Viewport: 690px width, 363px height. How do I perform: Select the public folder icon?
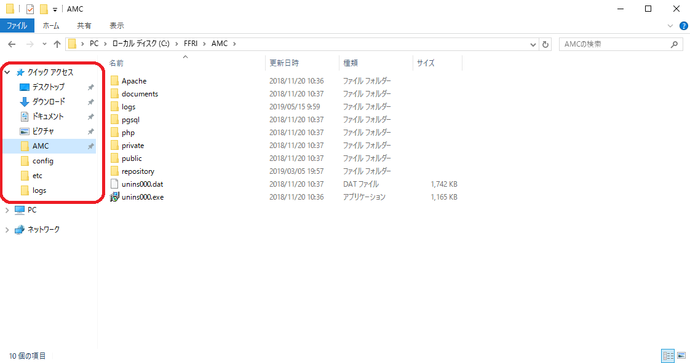tap(114, 158)
